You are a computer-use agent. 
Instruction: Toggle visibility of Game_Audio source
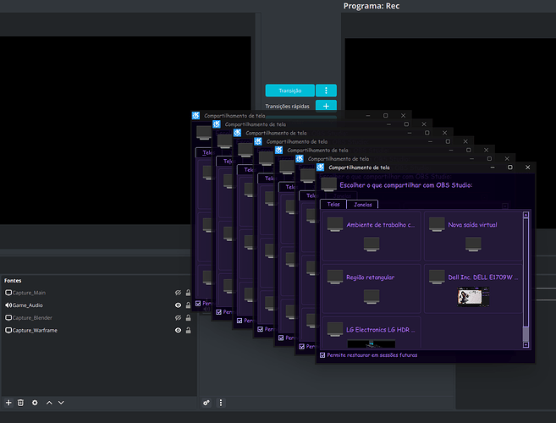[178, 305]
